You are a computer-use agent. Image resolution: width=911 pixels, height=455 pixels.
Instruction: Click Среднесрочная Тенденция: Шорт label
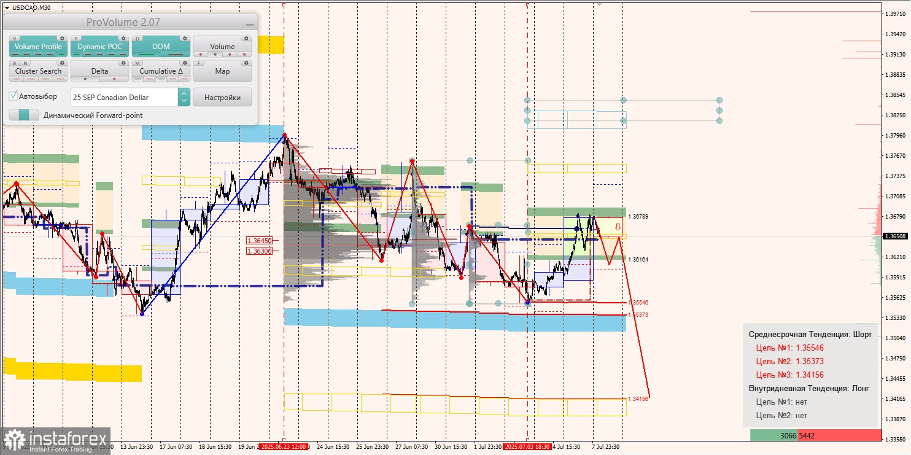point(810,334)
